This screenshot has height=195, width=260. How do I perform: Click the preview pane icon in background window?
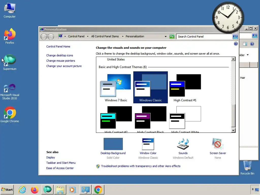245,44
